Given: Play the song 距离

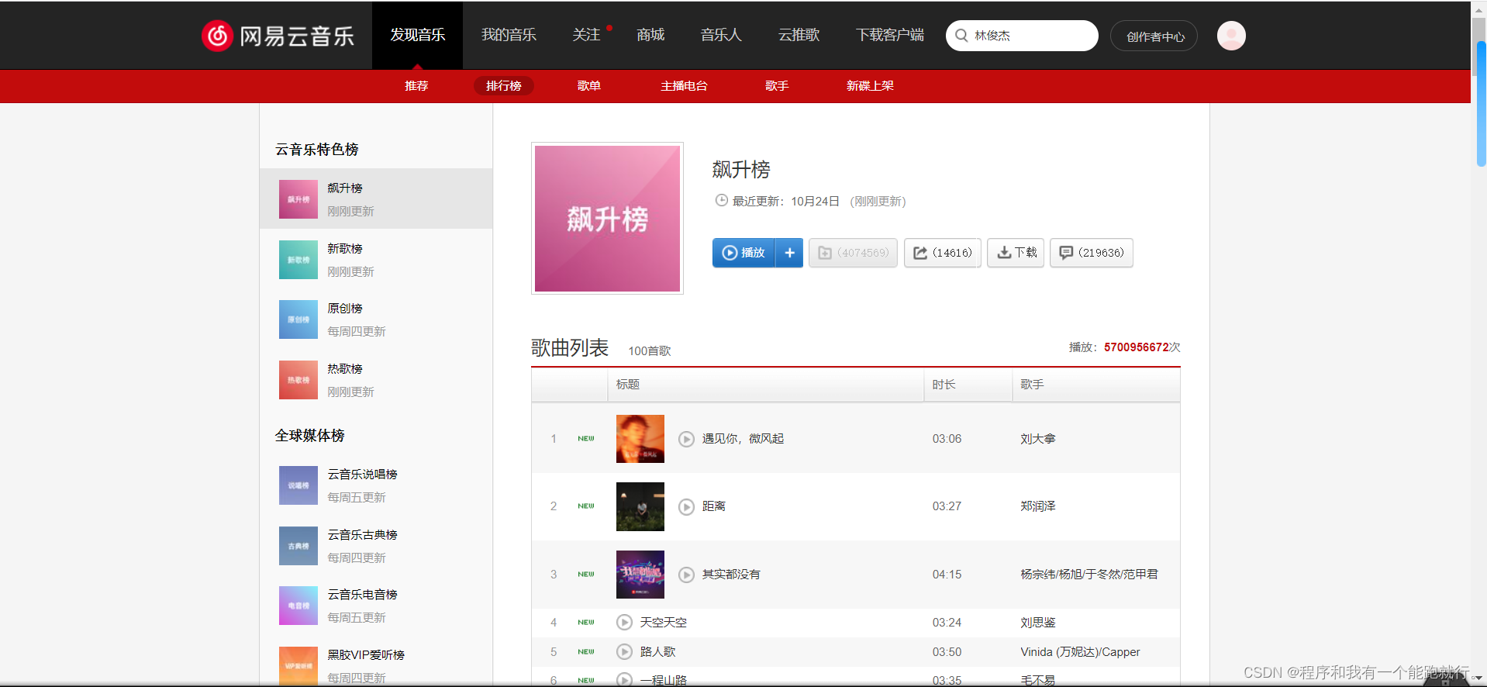Looking at the screenshot, I should tap(686, 506).
